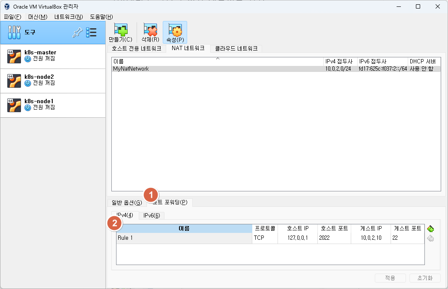Click power-off status icon of k8s-node1
The height and width of the screenshot is (289, 448).
point(28,107)
